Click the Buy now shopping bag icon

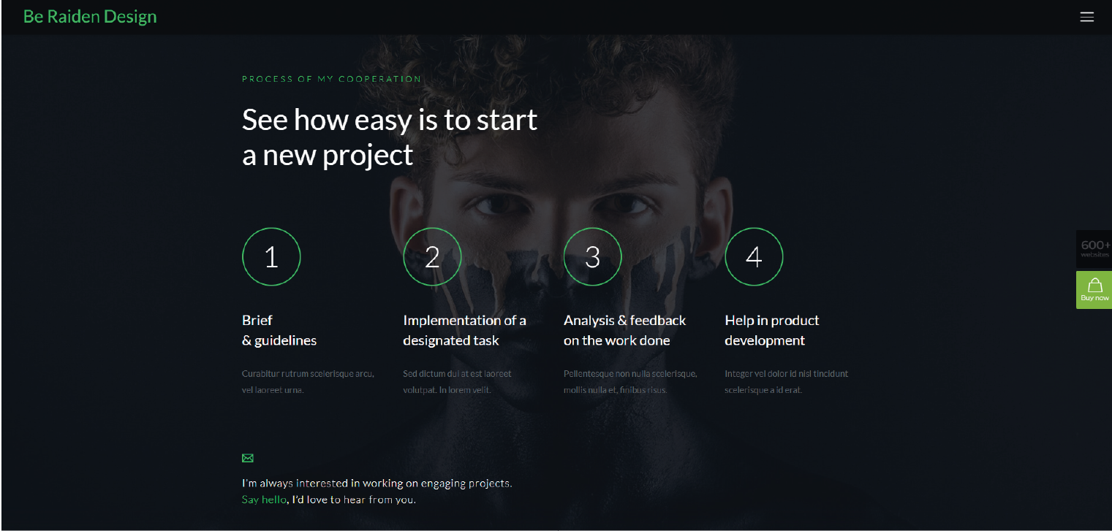pos(1094,290)
